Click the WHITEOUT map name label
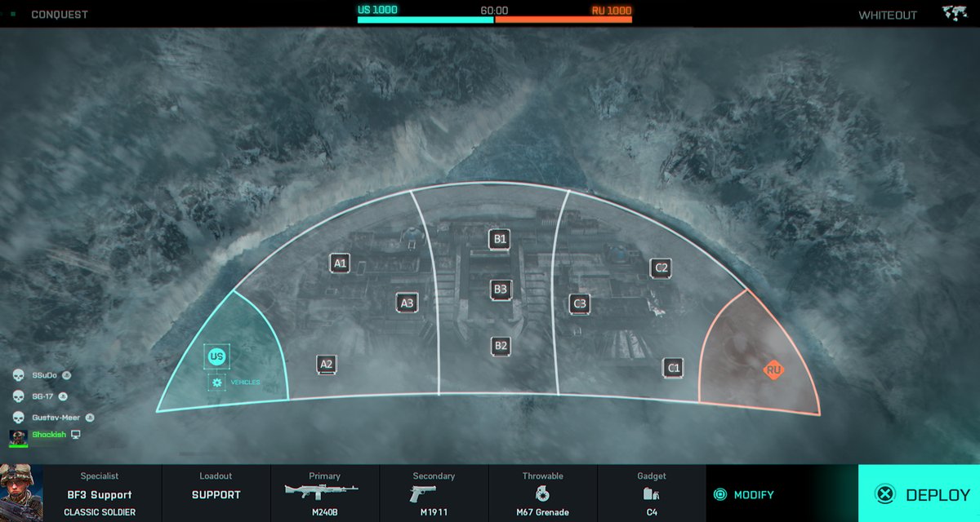The width and height of the screenshot is (980, 522). click(888, 15)
